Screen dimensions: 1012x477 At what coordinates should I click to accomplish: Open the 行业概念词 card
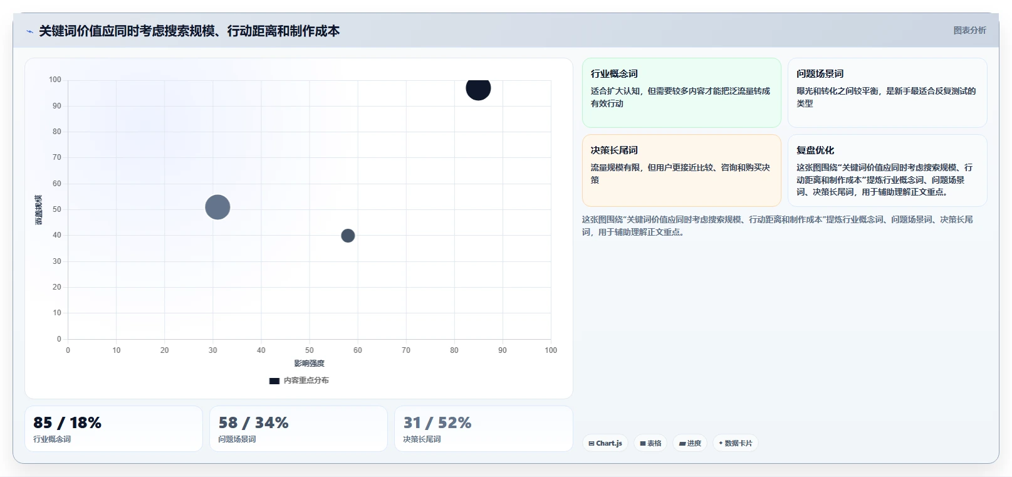(x=682, y=93)
